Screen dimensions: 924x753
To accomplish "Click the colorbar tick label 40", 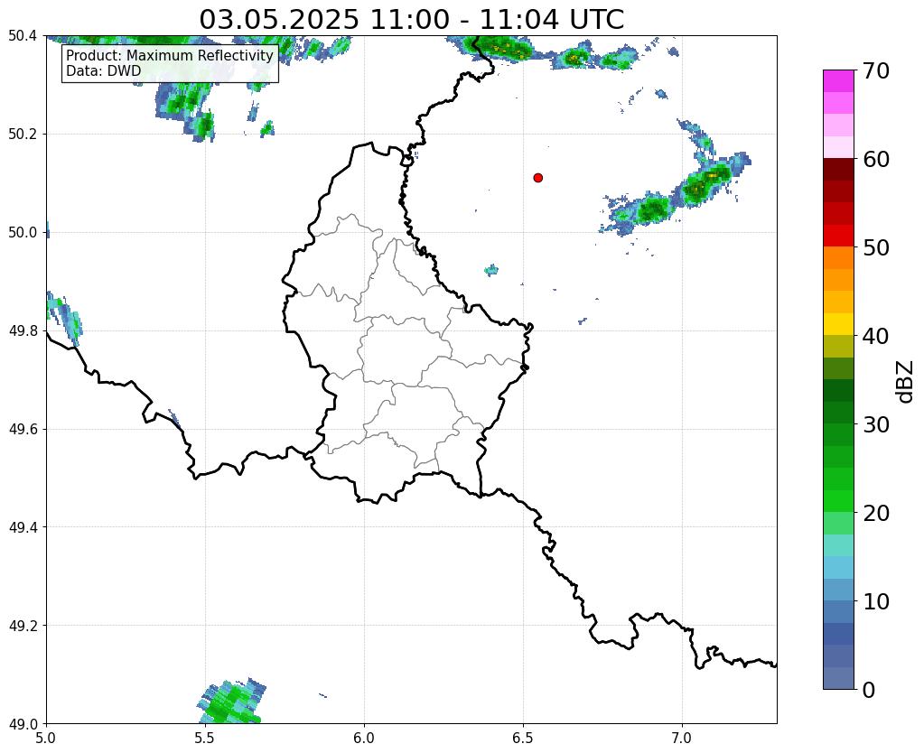I will click(x=875, y=336).
